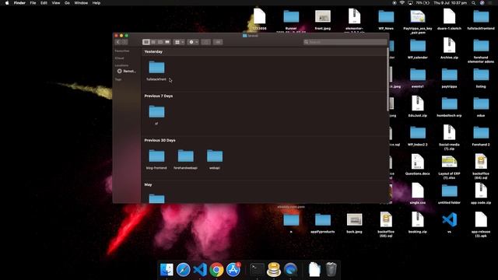Viewport: 498px width, 280px height.
Task: Select duare-1.sketch file on the desktop
Action: [x=449, y=19]
